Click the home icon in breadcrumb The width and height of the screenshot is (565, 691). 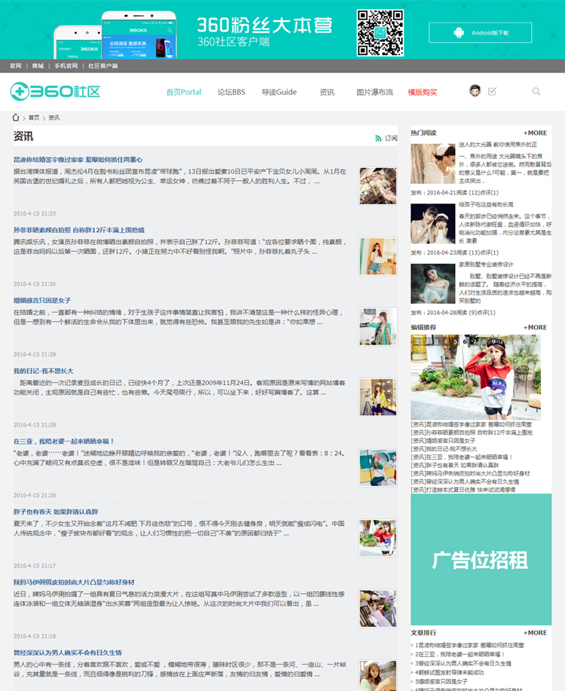(x=16, y=118)
